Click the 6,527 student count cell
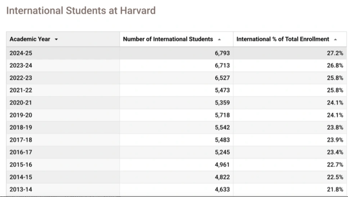 [222, 78]
